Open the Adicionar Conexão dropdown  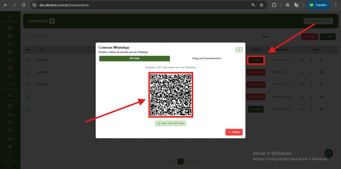point(318,21)
